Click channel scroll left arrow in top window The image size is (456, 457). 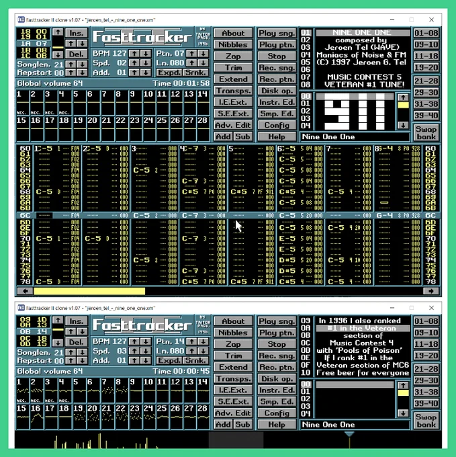(x=25, y=291)
